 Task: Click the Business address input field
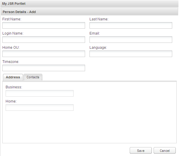(x=39, y=93)
